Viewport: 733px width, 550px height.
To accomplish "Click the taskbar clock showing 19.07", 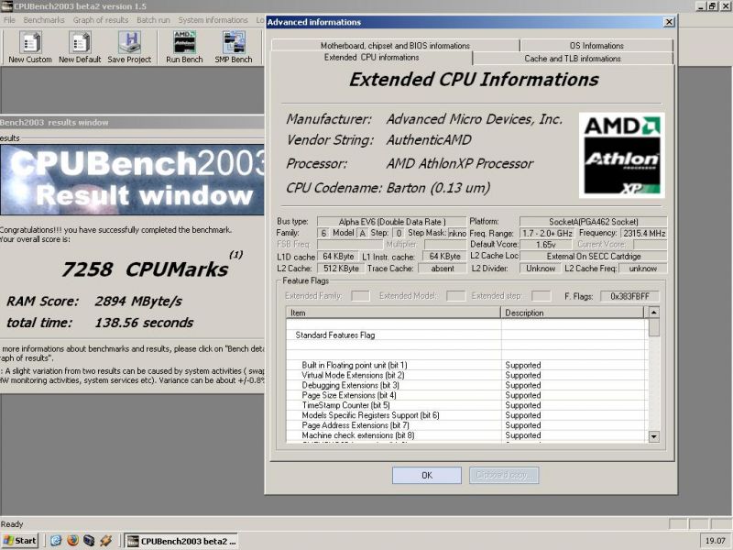I will (x=715, y=541).
